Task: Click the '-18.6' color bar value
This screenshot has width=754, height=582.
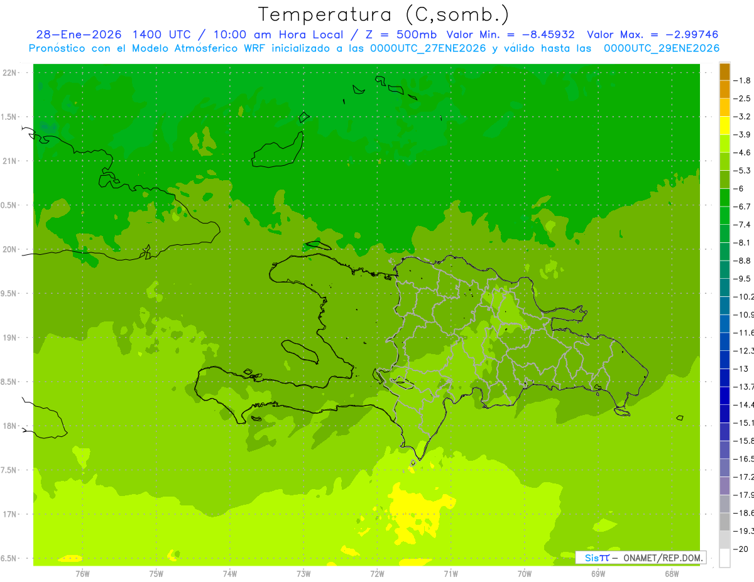Action: click(743, 513)
